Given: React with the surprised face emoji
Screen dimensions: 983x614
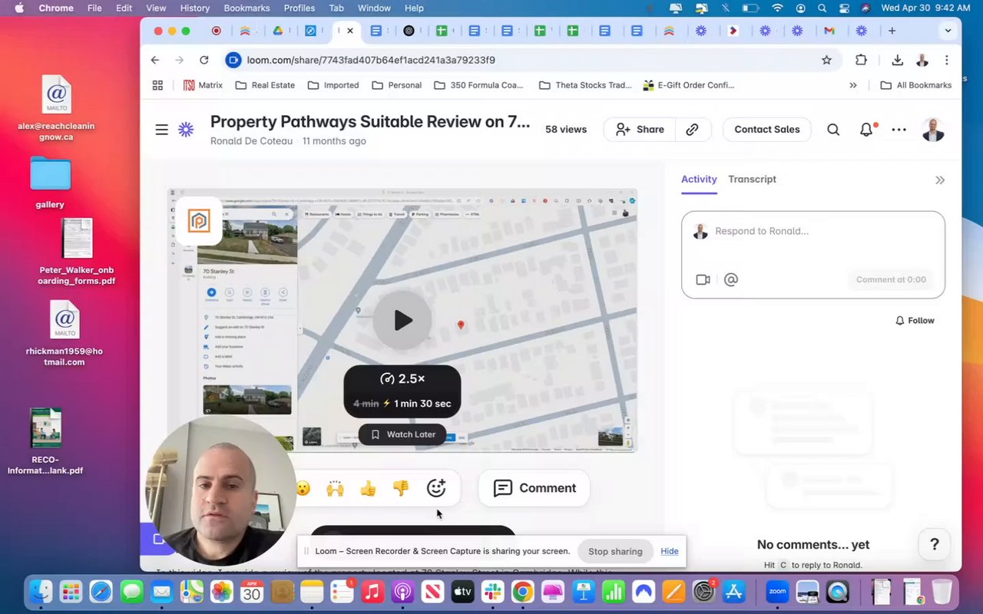Looking at the screenshot, I should pyautogui.click(x=303, y=488).
